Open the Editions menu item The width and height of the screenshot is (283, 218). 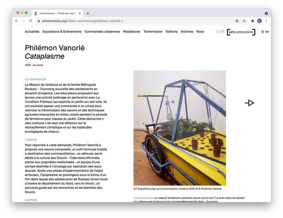click(172, 31)
